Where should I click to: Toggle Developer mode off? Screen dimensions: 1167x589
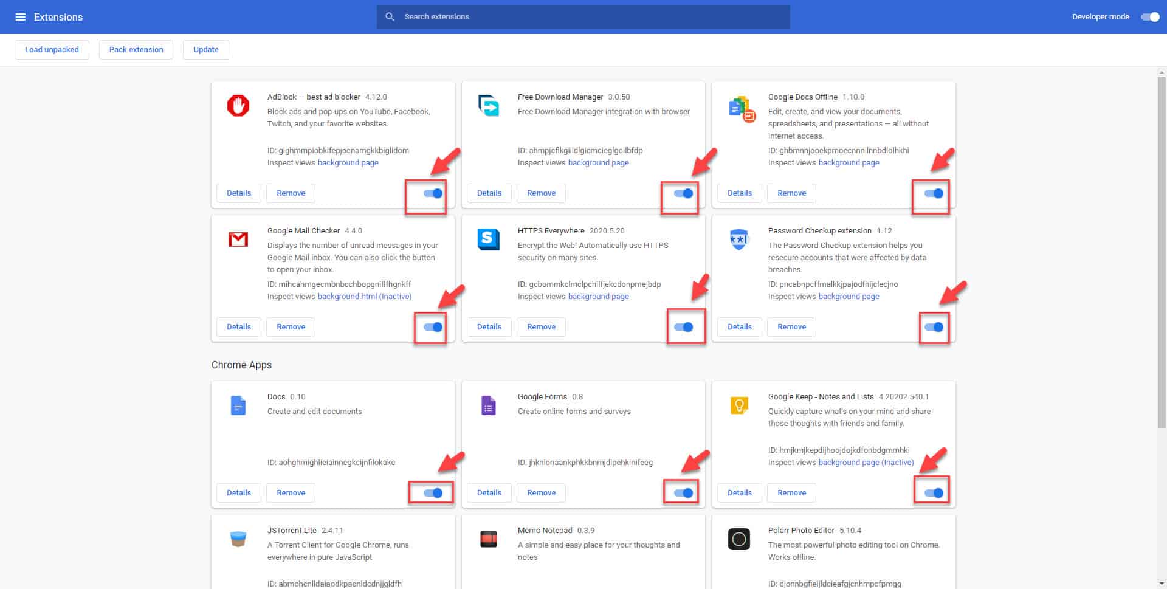point(1151,17)
